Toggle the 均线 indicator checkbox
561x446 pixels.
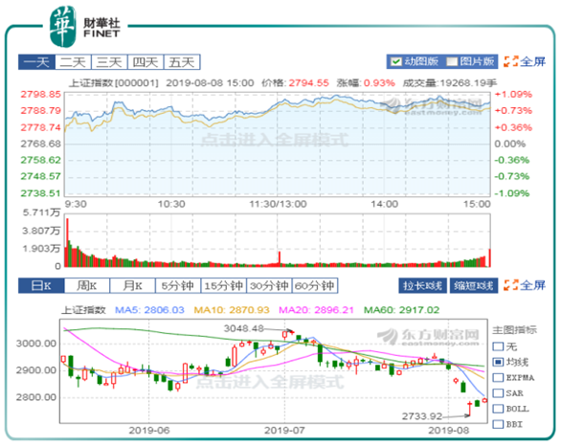[498, 362]
